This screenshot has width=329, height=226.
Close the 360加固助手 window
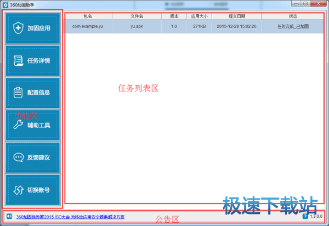(318, 4)
